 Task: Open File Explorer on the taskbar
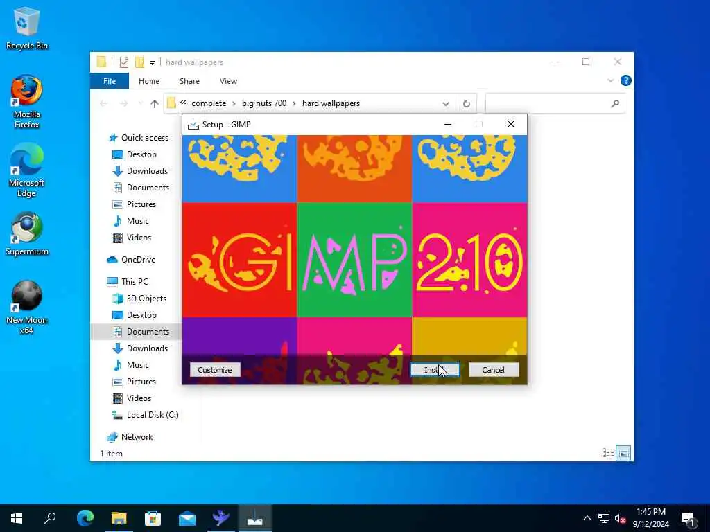pos(119,518)
